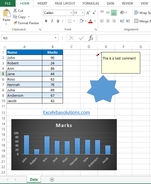Click the Select All corner triangle

[x=4, y=47]
